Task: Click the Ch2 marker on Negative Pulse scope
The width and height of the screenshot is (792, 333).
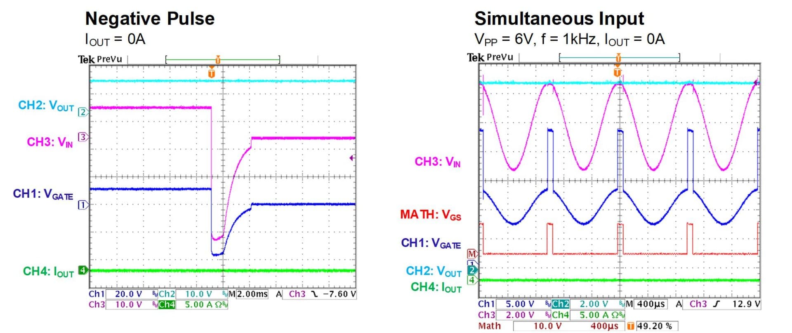Action: point(83,112)
